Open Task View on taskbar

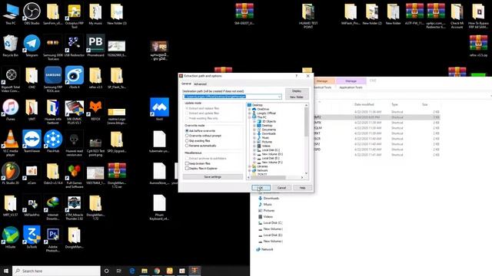[x=119, y=271]
